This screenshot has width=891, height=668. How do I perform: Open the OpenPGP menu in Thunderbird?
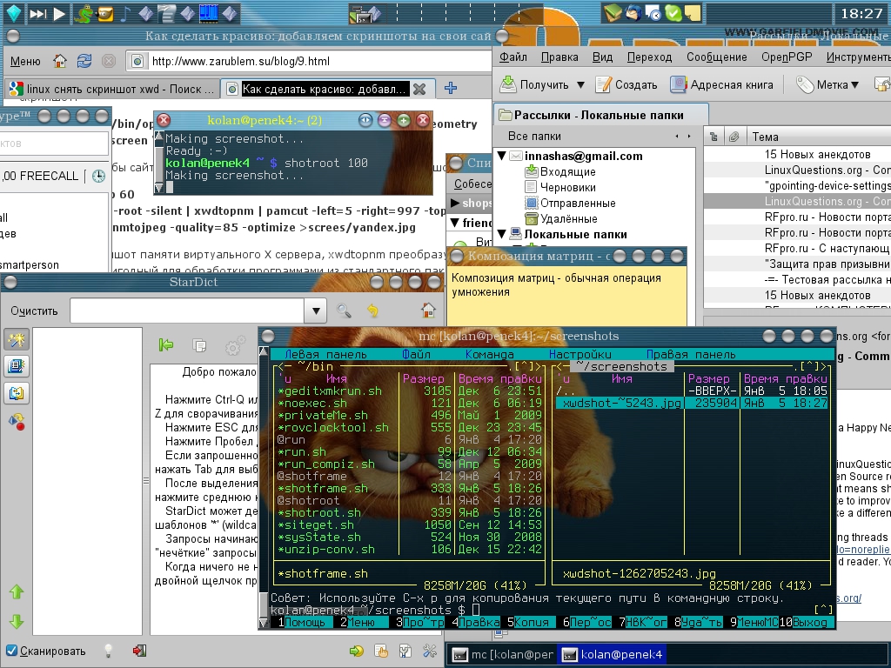click(x=787, y=57)
